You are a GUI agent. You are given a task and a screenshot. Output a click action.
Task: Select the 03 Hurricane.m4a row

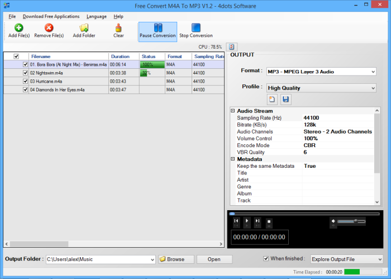(x=114, y=82)
